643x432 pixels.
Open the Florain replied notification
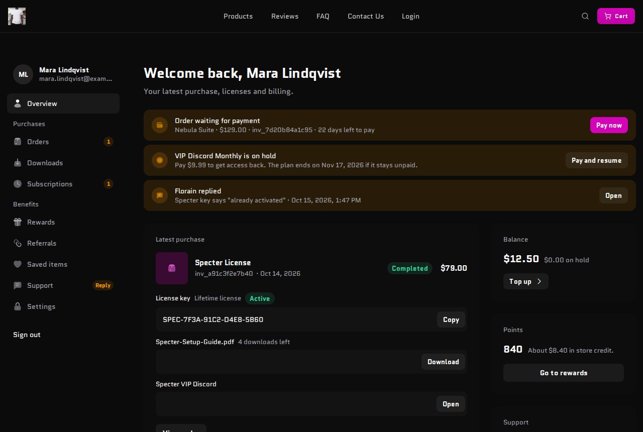[x=613, y=195]
